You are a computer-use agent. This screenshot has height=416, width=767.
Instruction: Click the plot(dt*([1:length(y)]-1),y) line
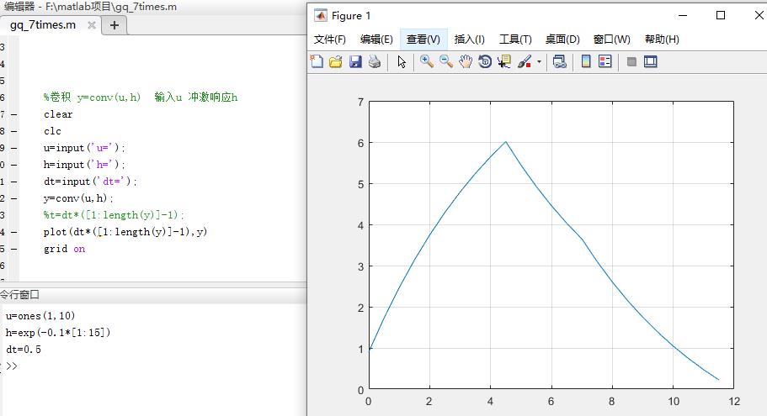125,231
